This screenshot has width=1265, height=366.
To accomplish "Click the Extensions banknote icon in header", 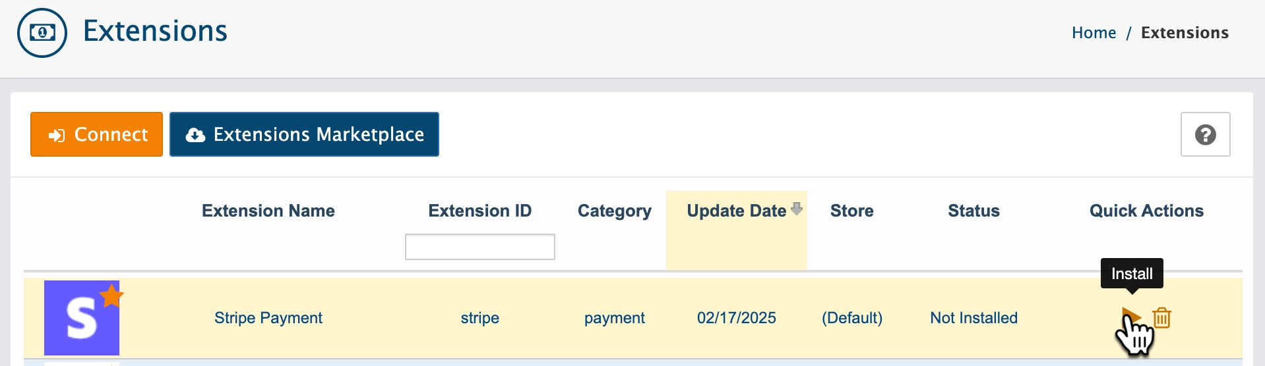I will [x=42, y=33].
